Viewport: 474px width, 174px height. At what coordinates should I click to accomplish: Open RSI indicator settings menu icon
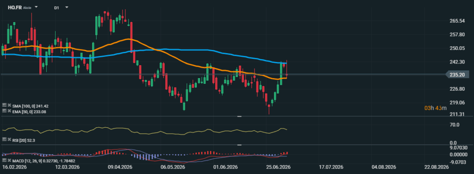pos(4,139)
